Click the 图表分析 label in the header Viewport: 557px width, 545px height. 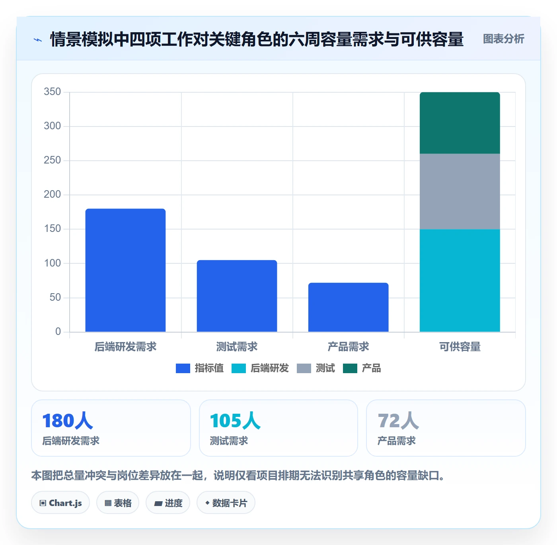(x=503, y=39)
